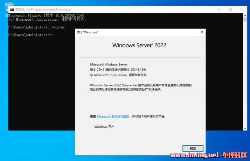Minimize the cmd.exe window

(219, 10)
